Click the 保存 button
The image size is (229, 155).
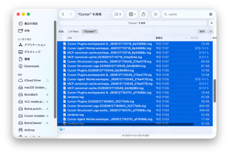202,31
